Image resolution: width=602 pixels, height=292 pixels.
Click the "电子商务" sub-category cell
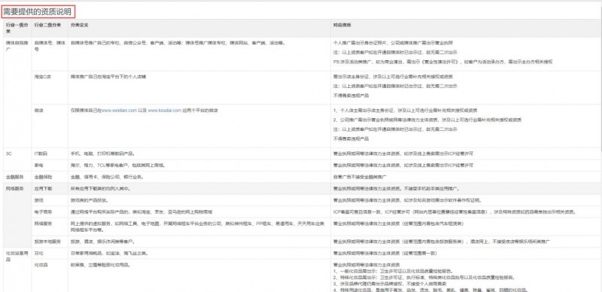[x=50, y=211]
